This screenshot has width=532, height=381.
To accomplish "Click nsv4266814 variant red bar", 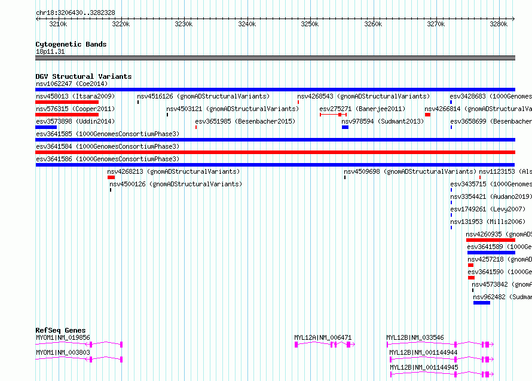I will click(427, 115).
